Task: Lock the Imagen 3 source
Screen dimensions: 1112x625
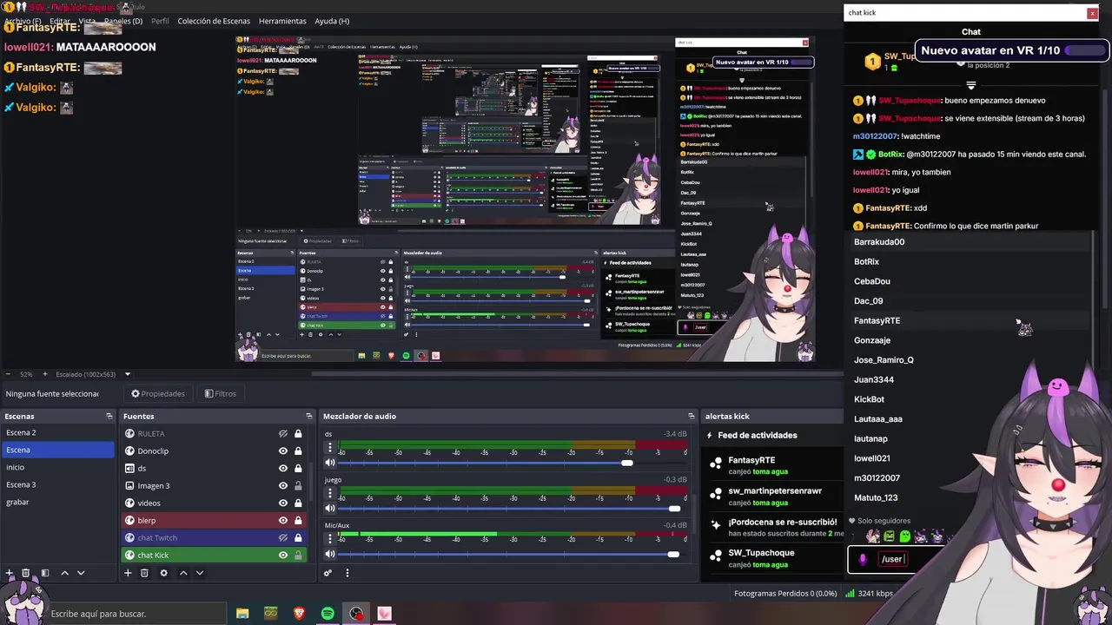Action: click(x=298, y=485)
